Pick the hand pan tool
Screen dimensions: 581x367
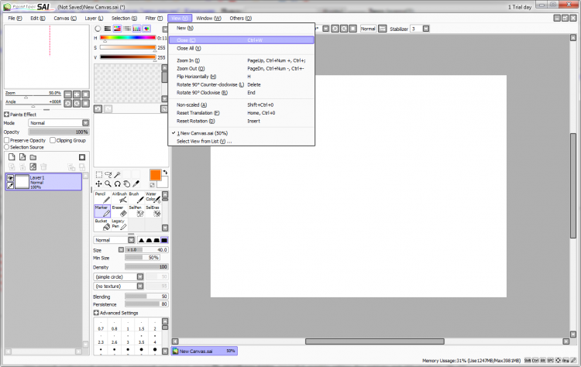click(127, 183)
